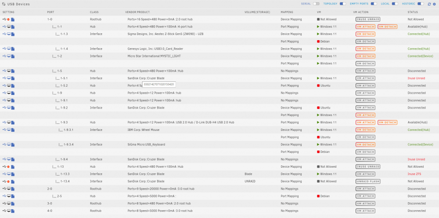Click the USB symbol icon in row 3-0
Viewport: 439px width, 218px height.
pos(4,204)
